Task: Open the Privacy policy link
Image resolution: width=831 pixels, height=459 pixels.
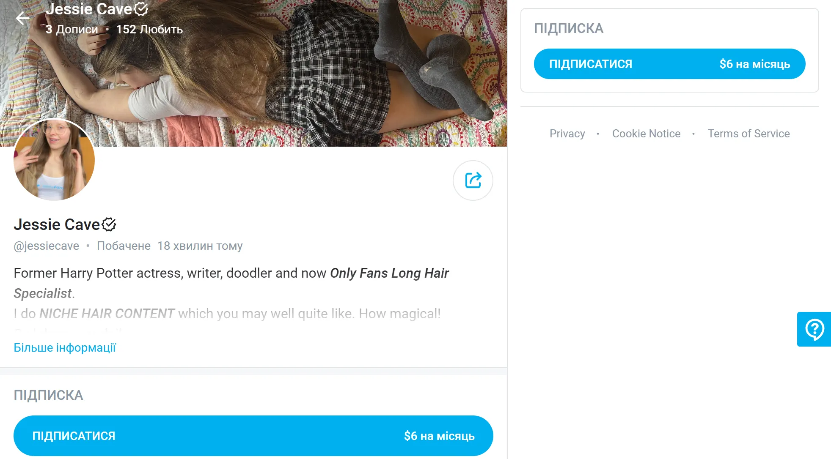Action: 567,133
